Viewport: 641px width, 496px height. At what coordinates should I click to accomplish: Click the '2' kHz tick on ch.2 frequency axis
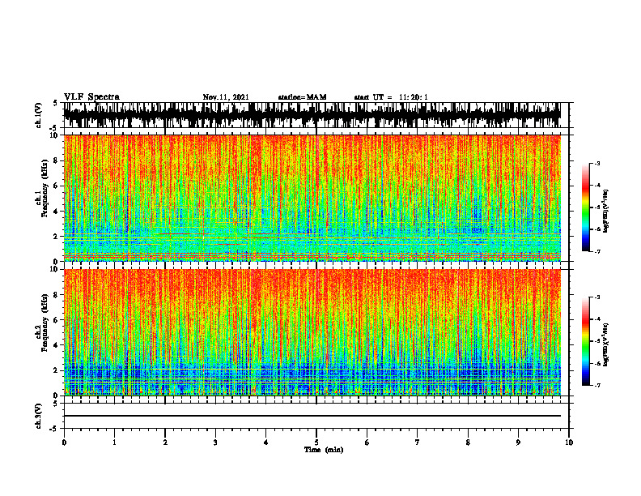[57, 370]
